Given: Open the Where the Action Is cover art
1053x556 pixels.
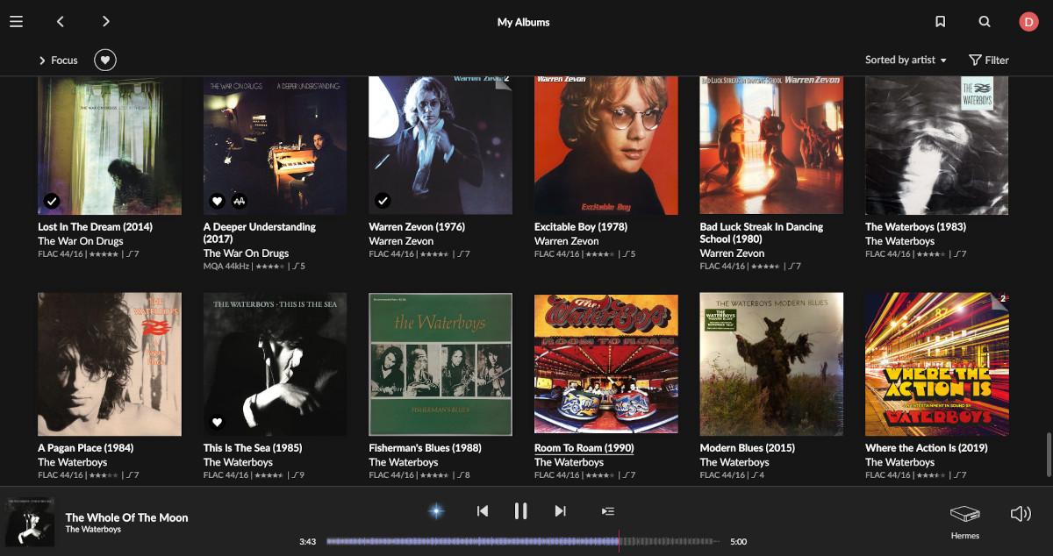Looking at the screenshot, I should point(937,364).
